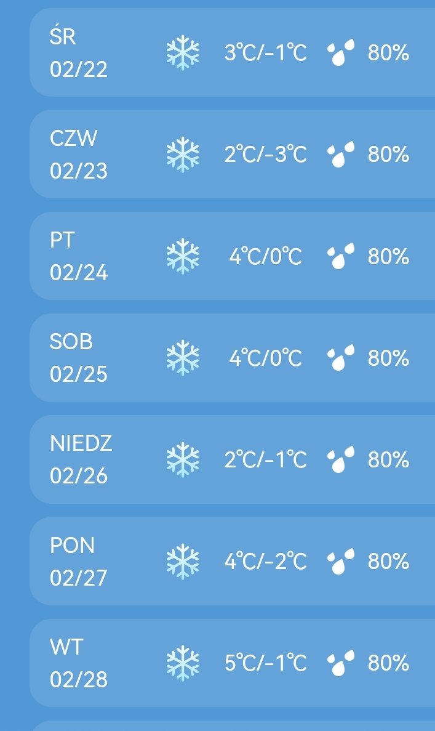Click the 4°C/-2°C temperature for PON

tap(265, 561)
